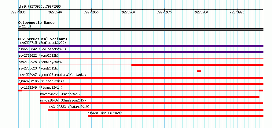
Task: Click ruler position 79273970
Action: (x=164, y=12)
